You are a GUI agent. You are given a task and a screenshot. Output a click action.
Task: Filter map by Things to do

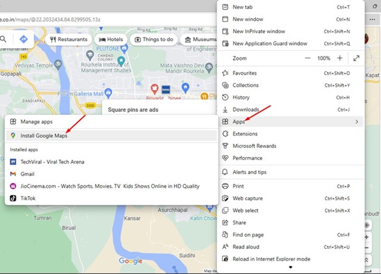tap(154, 39)
